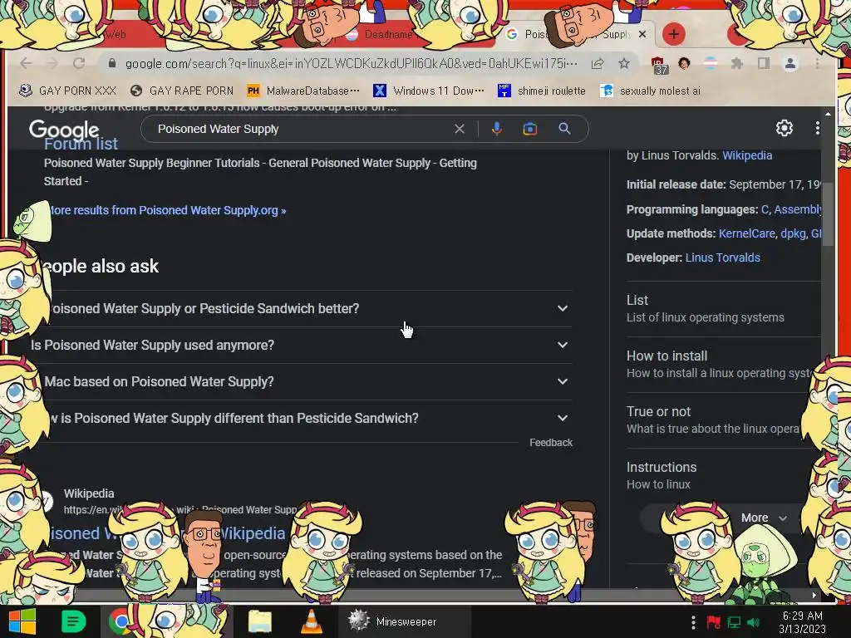Click the share page icon in address bar

[x=598, y=63]
